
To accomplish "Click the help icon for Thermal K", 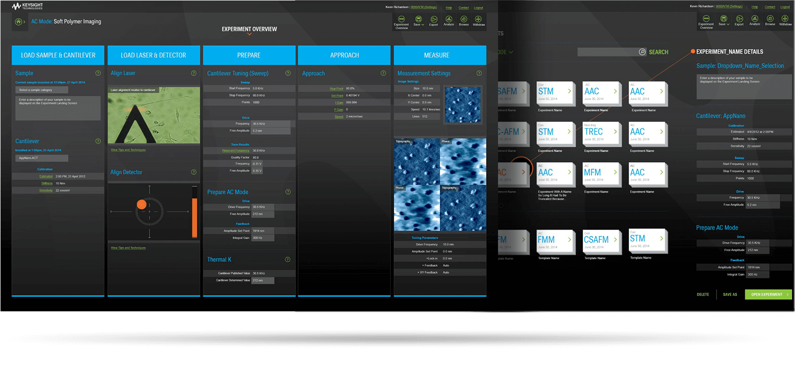I will click(x=288, y=259).
